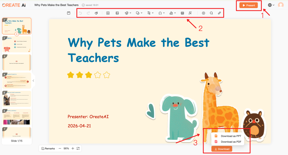Choose Download as PPT
Image resolution: width=288 pixels, height=155 pixels.
228,136
